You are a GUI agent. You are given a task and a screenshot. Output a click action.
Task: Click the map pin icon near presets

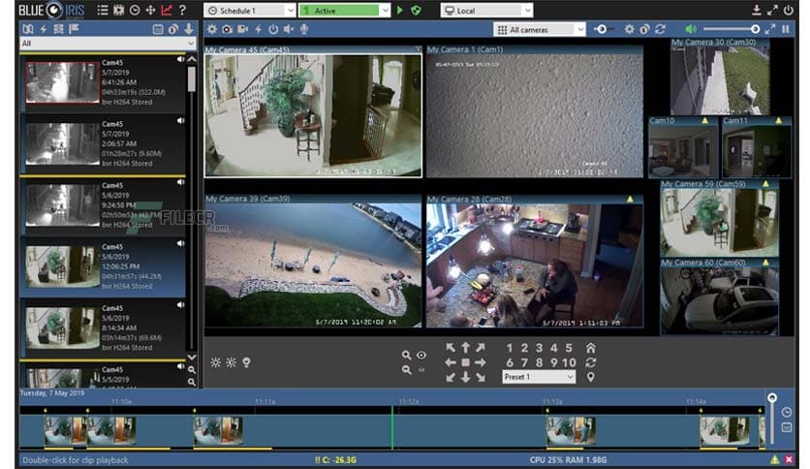pos(590,377)
